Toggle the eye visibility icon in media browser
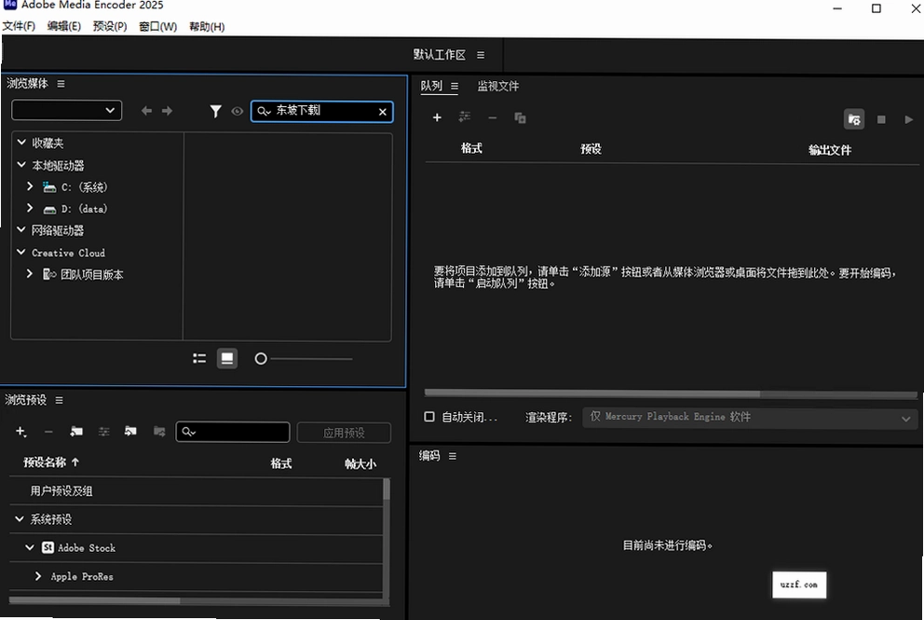 238,111
